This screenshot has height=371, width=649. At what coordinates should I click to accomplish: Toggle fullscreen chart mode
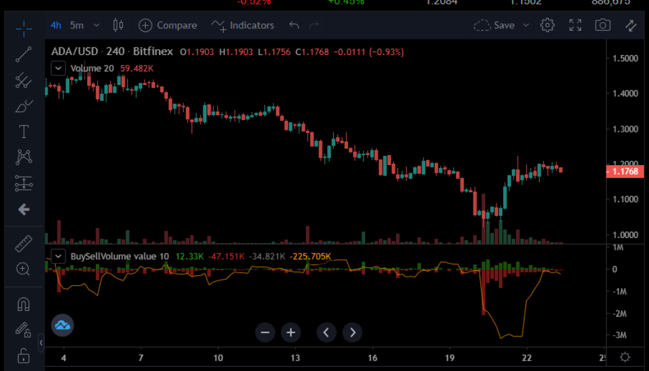(575, 25)
